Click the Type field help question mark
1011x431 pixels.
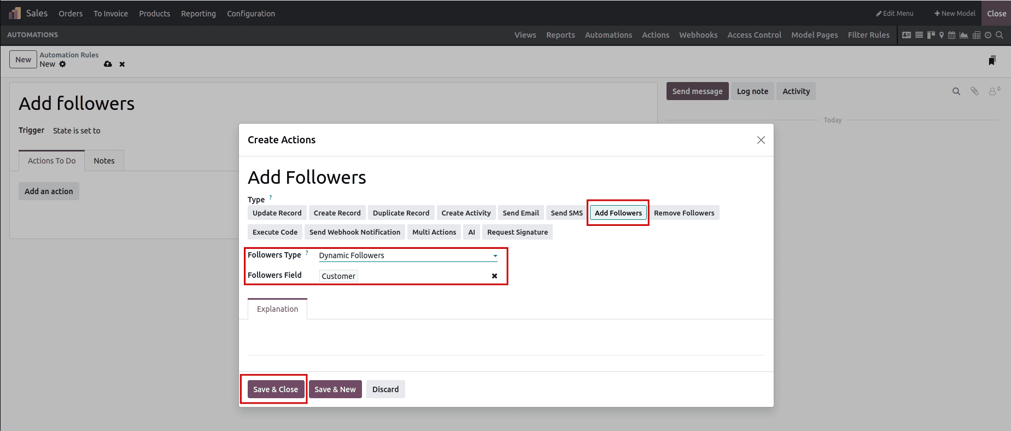pyautogui.click(x=270, y=197)
